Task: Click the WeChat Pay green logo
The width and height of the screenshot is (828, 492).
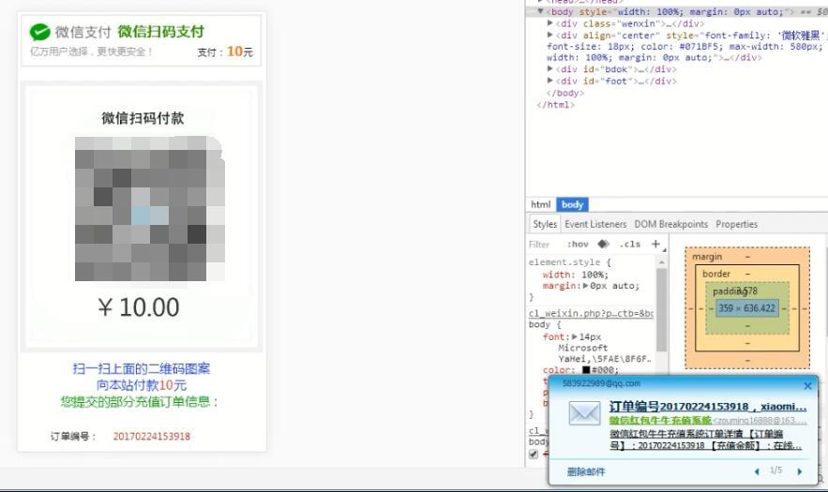Action: (x=40, y=32)
